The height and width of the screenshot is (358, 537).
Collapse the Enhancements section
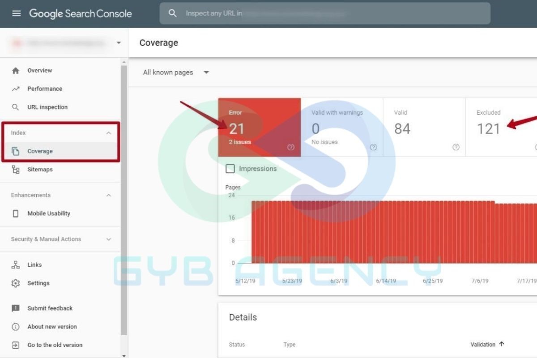(109, 195)
